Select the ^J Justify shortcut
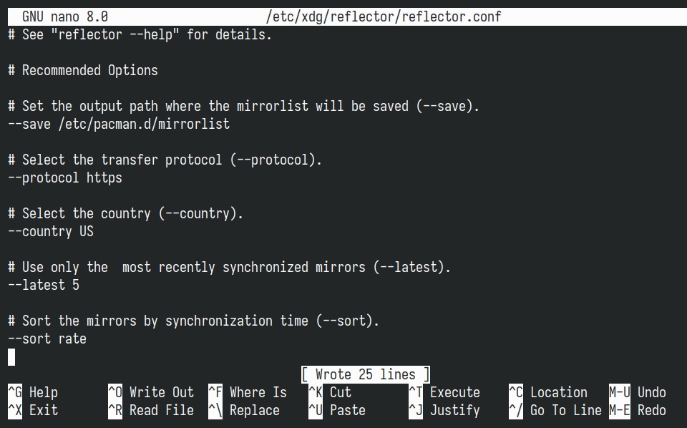Screen dimensions: 687x428 pyautogui.click(x=444, y=410)
